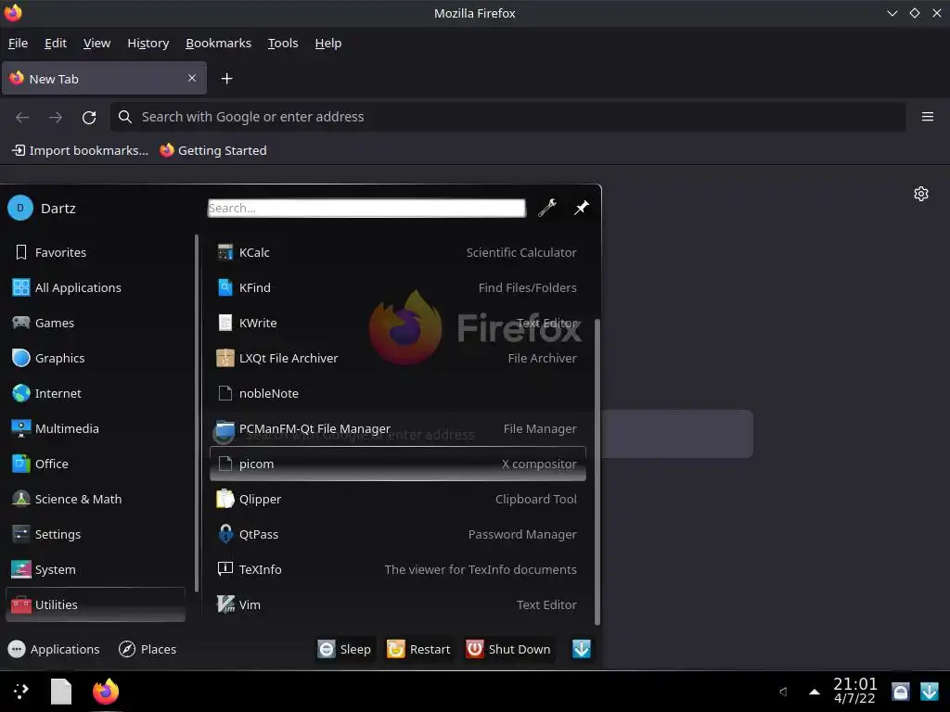The height and width of the screenshot is (712, 950).
Task: Launch nobleNote from the list
Action: (397, 393)
